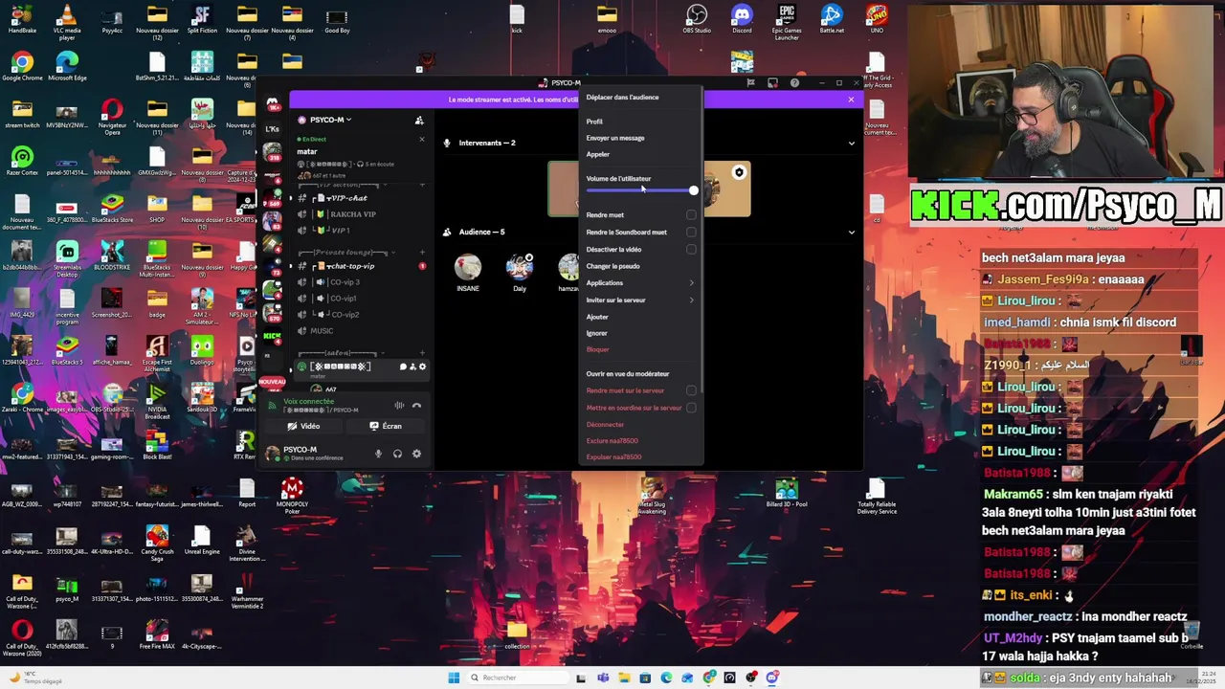Check Rendre le Soundboard muet checkbox

691,233
